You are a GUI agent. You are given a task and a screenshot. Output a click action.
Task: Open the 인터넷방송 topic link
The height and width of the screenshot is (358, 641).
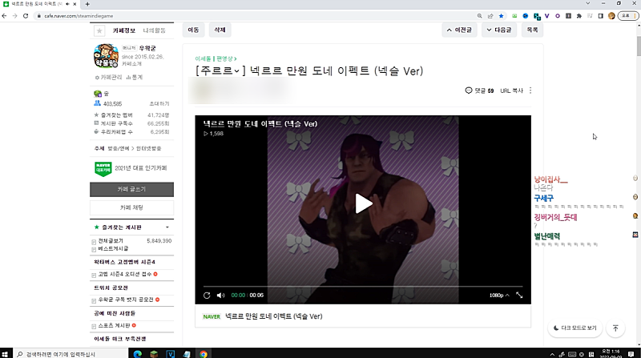[148, 148]
